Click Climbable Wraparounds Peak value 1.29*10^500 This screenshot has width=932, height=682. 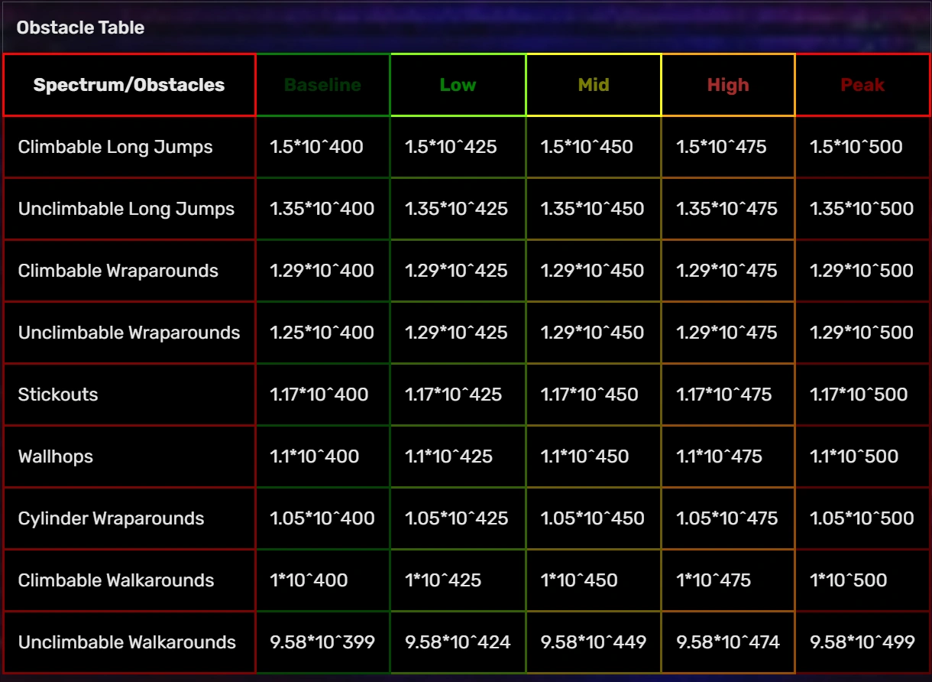point(862,271)
